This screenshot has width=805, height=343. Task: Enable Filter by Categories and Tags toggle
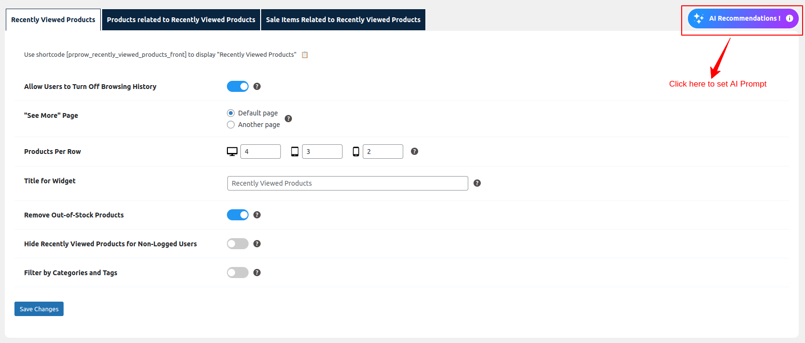pos(238,273)
